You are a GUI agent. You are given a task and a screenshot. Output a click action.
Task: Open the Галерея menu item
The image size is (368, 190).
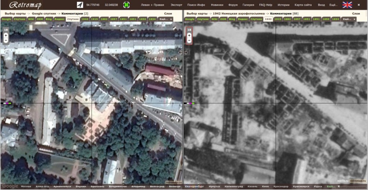pos(248,5)
